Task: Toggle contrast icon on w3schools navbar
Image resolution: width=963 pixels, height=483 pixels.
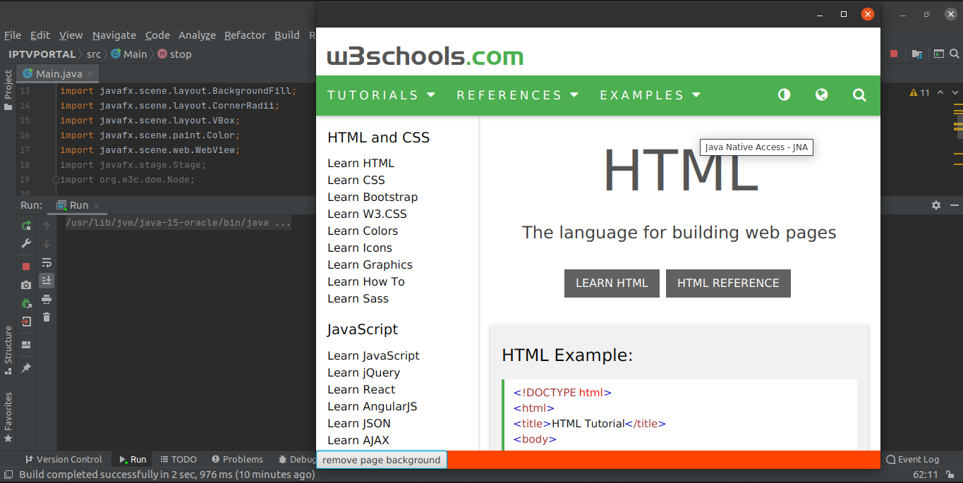Action: pyautogui.click(x=784, y=94)
